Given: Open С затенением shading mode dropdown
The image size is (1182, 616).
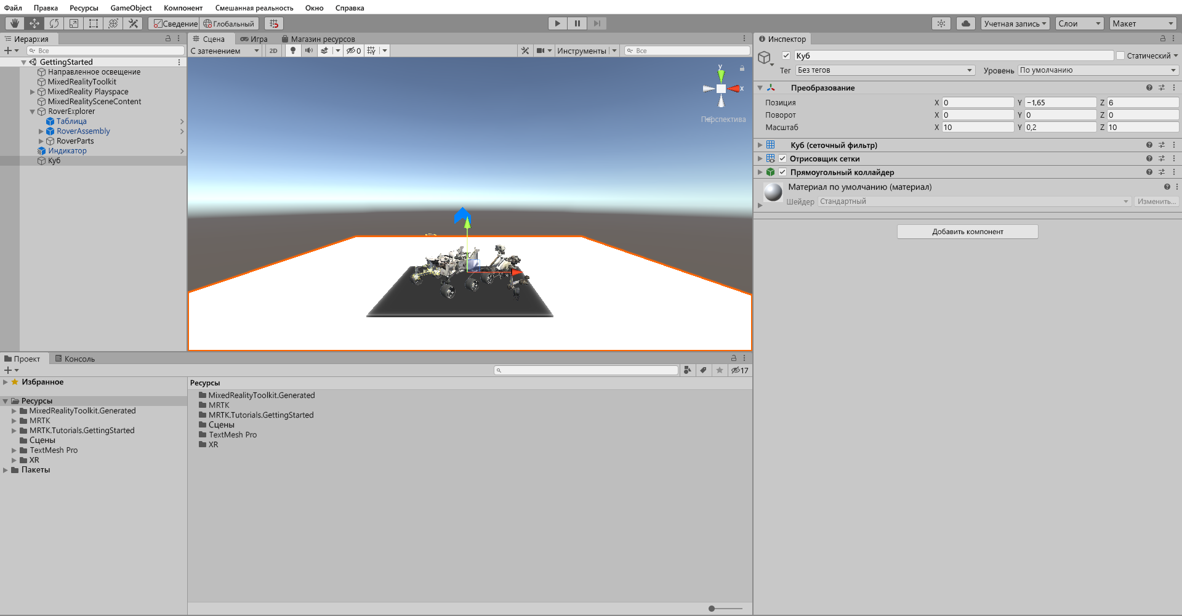Looking at the screenshot, I should point(225,51).
